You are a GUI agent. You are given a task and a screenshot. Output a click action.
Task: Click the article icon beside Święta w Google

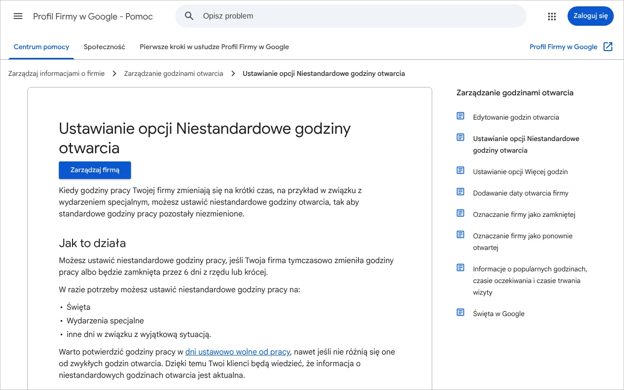460,312
